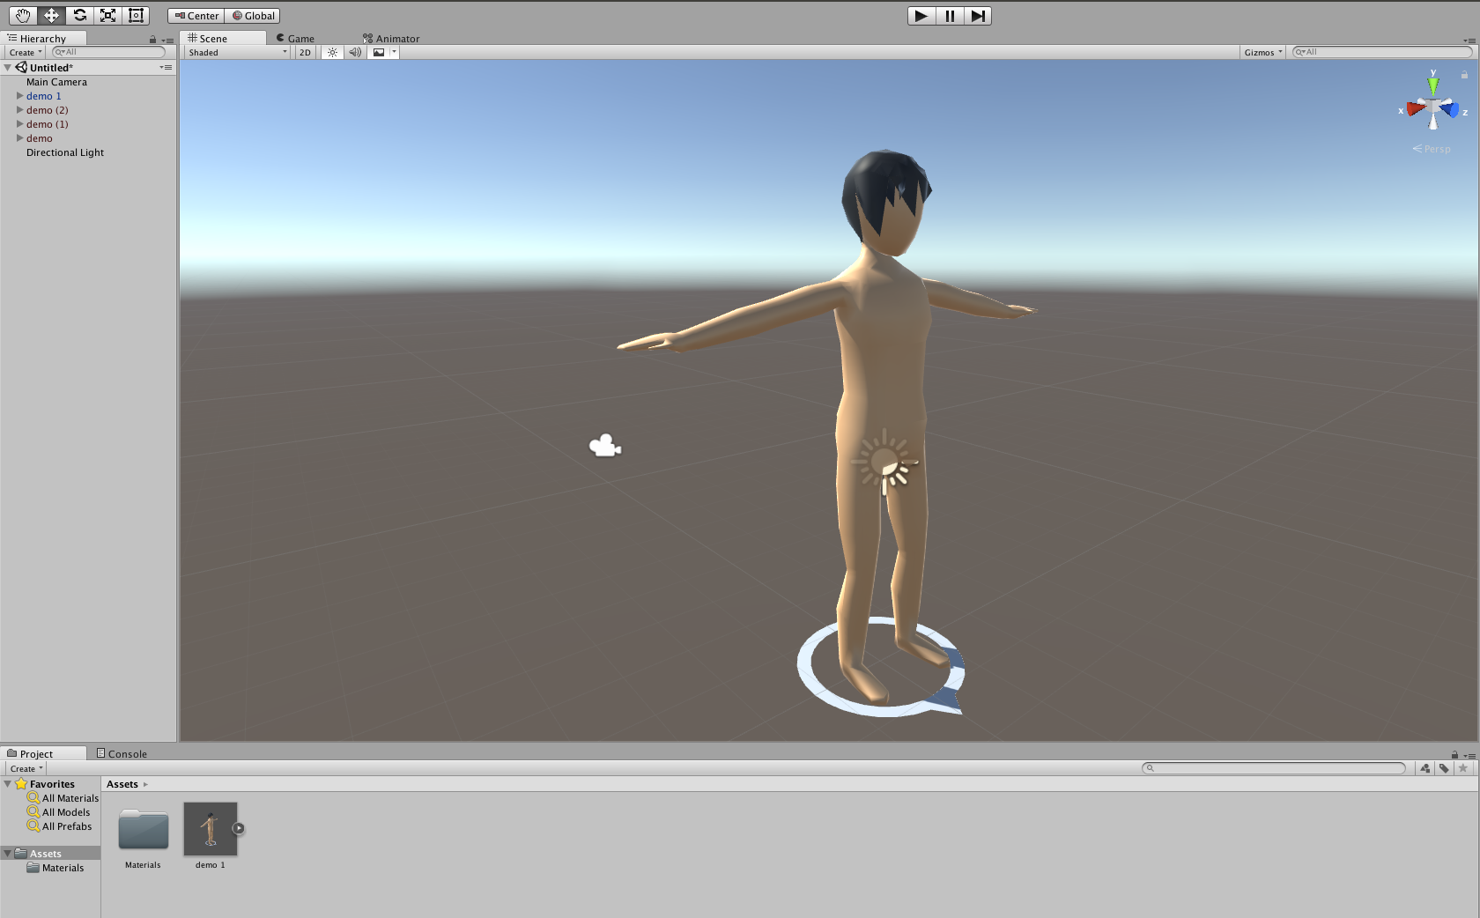This screenshot has width=1480, height=918.
Task: Click the Project search field
Action: tap(1274, 768)
